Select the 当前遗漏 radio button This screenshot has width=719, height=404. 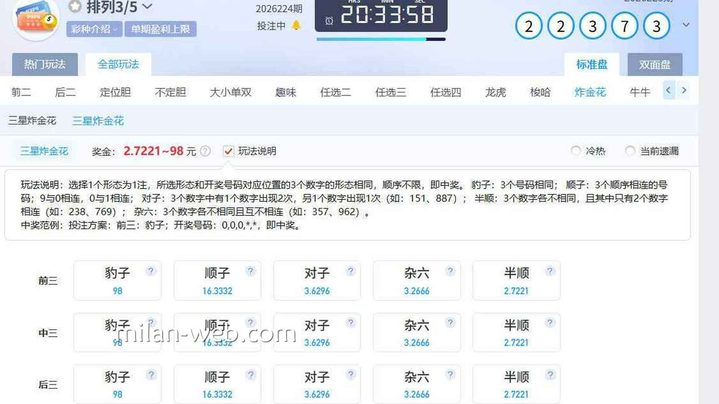pos(630,150)
